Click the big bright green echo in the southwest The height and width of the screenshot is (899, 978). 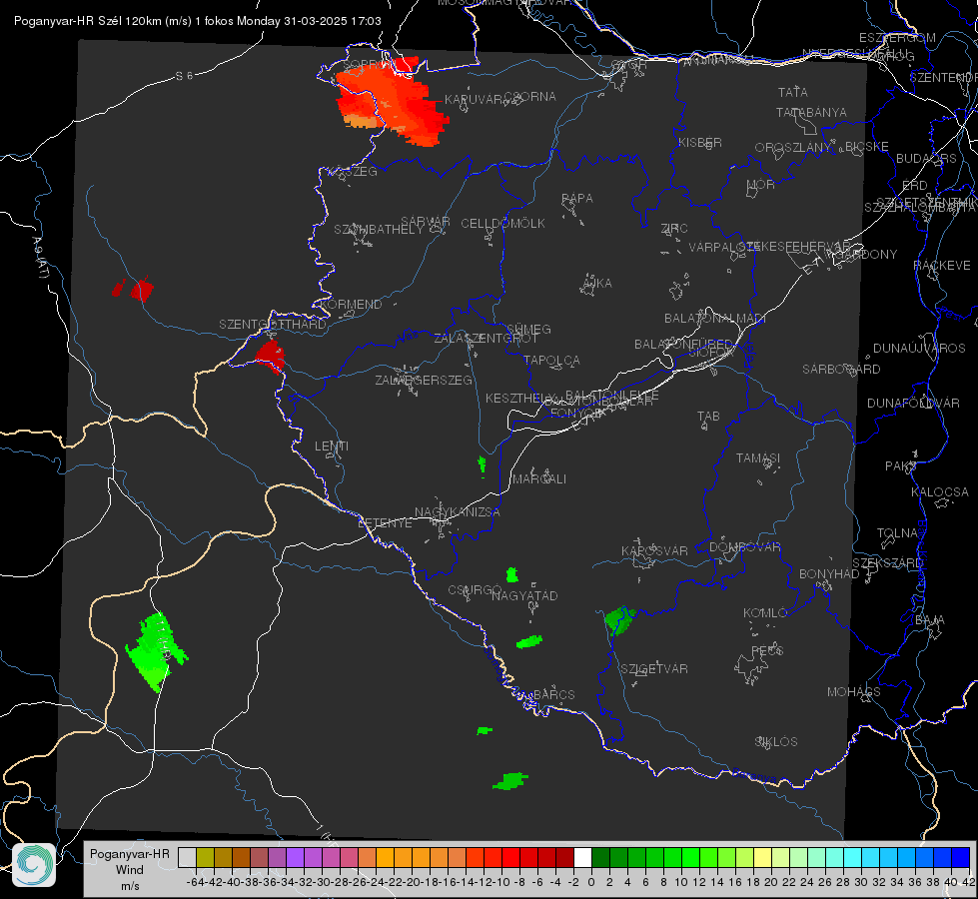click(155, 650)
